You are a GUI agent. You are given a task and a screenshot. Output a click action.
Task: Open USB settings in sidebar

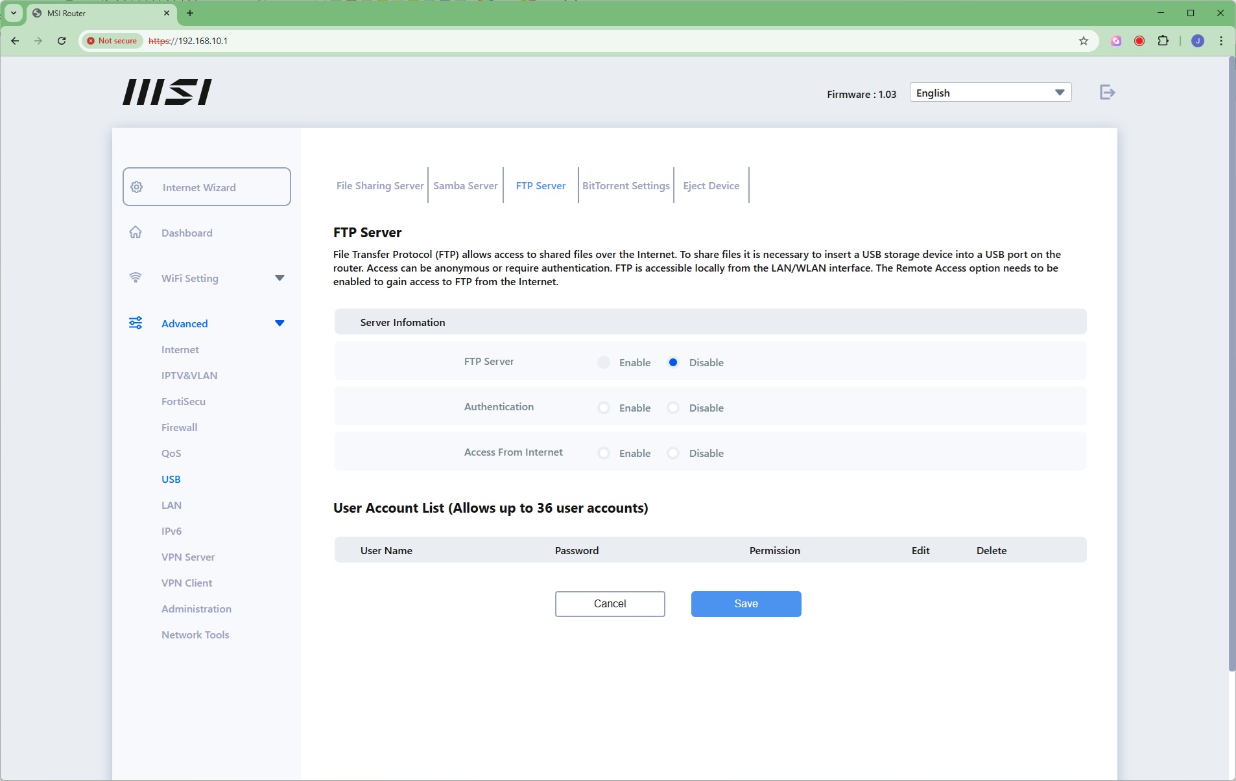[171, 479]
